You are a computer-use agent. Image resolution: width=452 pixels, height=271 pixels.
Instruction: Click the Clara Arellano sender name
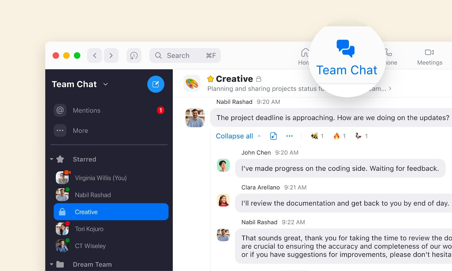pyautogui.click(x=260, y=187)
